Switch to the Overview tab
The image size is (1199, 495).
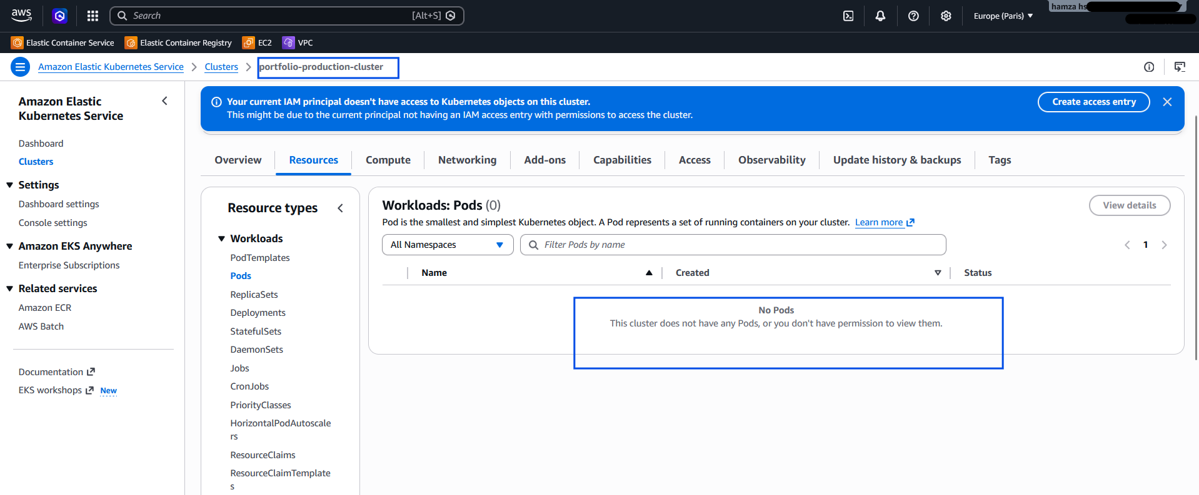[238, 160]
